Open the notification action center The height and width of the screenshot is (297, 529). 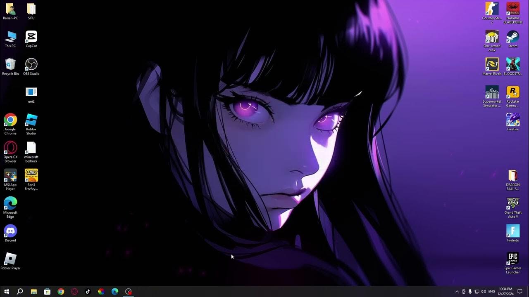(520, 292)
